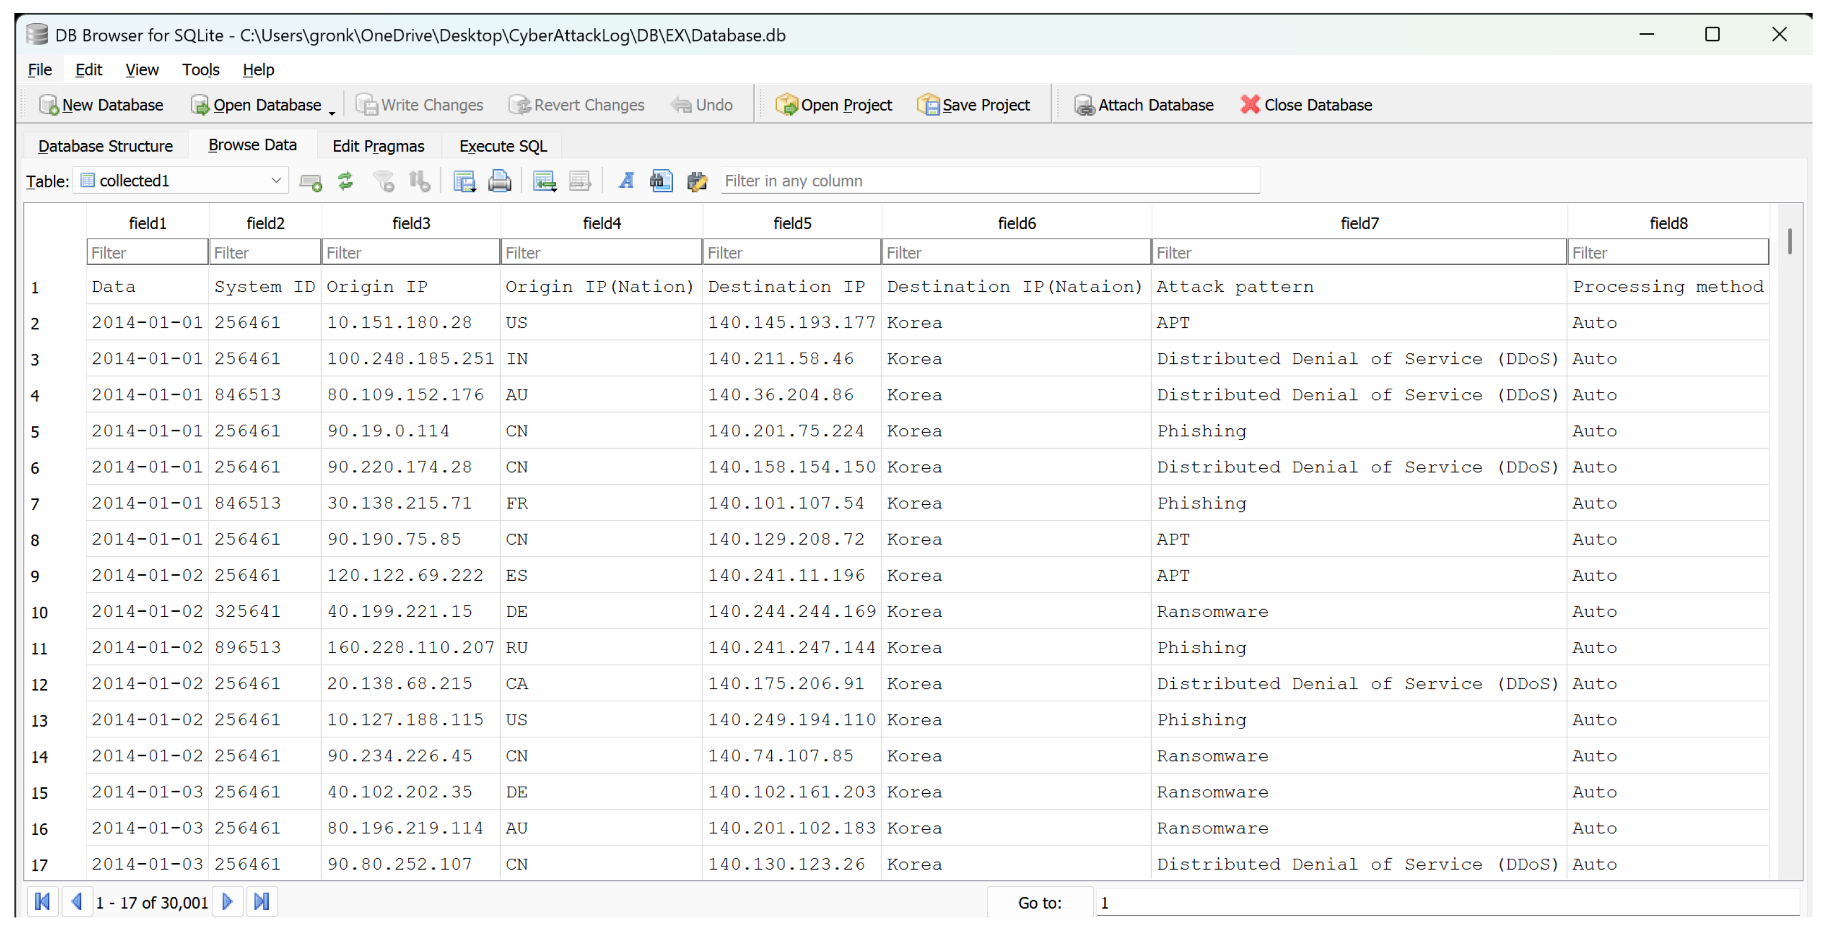This screenshot has height=928, width=1827.
Task: Select the cell containing 160.228.110.207
Action: click(411, 648)
